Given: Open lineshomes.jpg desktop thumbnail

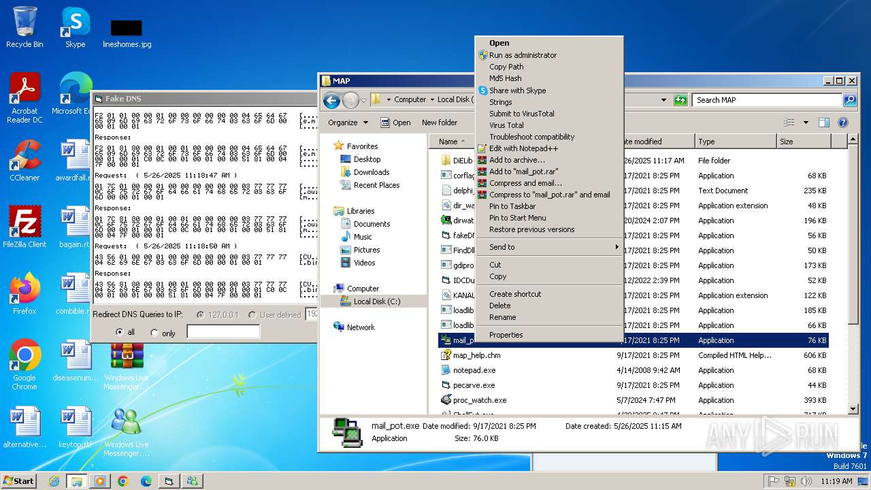Looking at the screenshot, I should [127, 33].
